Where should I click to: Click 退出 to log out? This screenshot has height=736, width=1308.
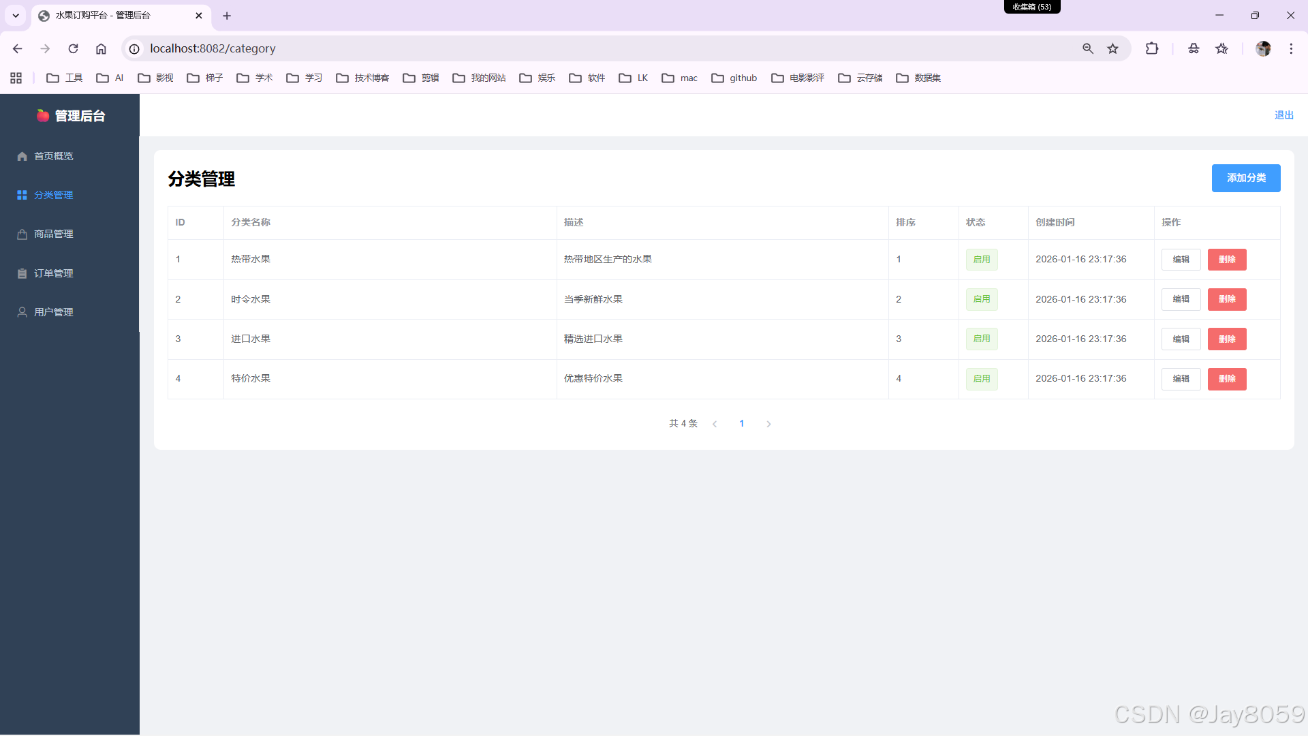[1283, 115]
